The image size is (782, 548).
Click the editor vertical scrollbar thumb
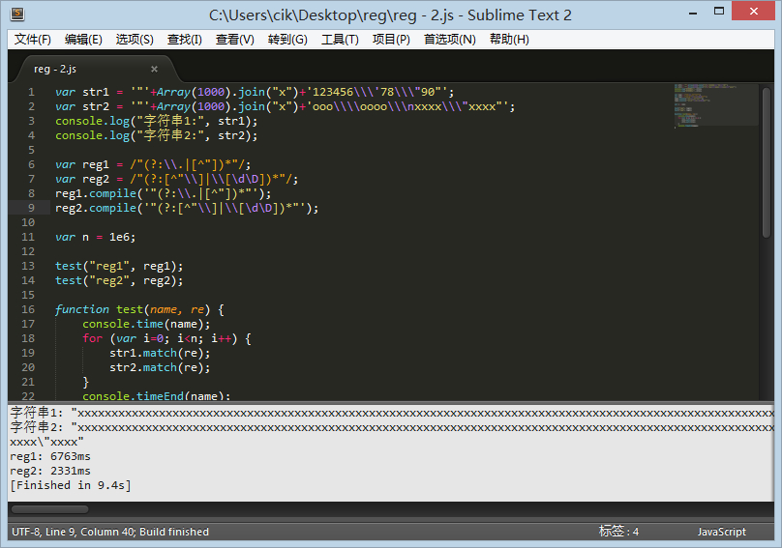click(x=767, y=162)
